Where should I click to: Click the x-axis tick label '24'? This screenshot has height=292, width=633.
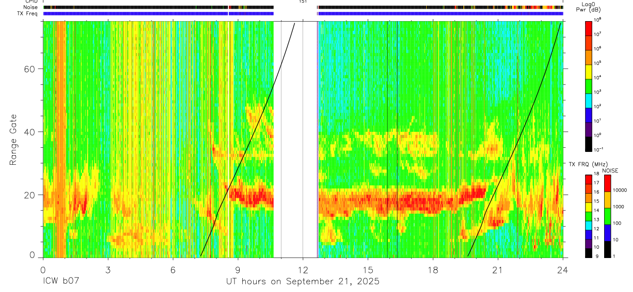(x=563, y=269)
